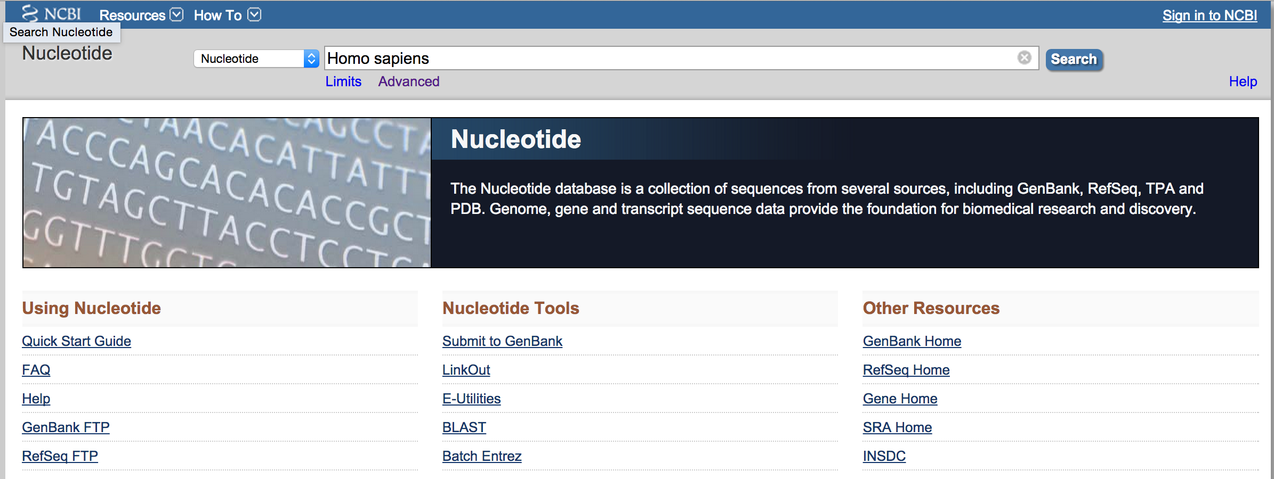The height and width of the screenshot is (479, 1274).
Task: Open the E-Utilities link
Action: click(x=471, y=399)
